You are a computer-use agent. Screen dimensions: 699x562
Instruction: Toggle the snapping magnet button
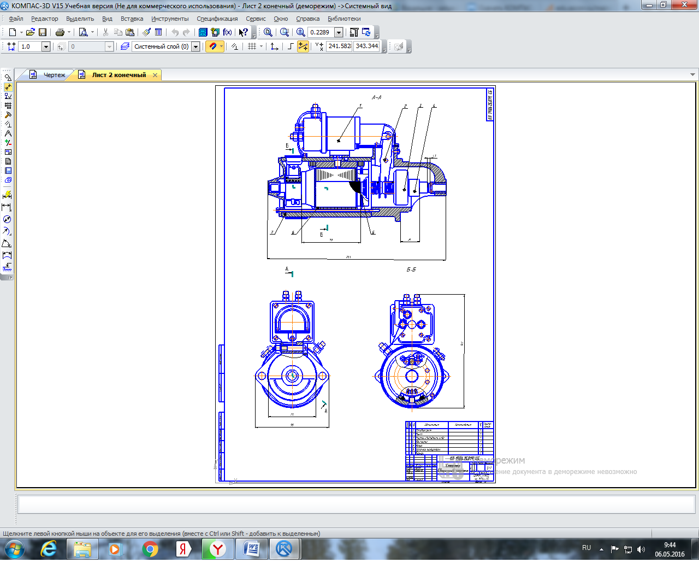click(x=212, y=46)
